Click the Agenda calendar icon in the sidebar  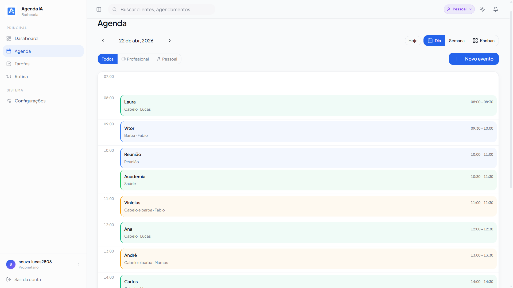pos(9,51)
